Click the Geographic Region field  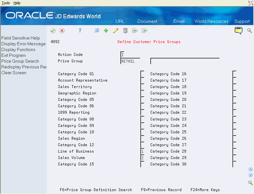[142, 93]
